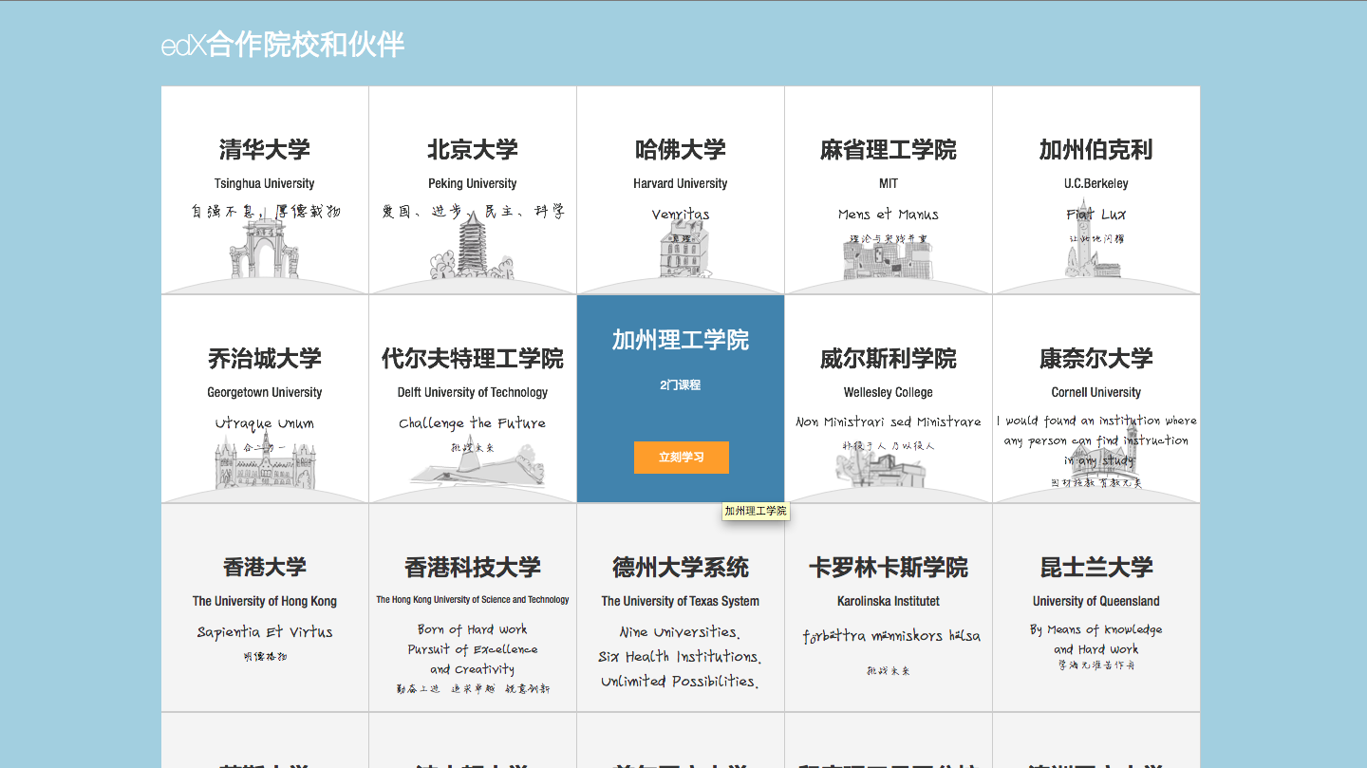Click the By Means of Knowledge motto line
The width and height of the screenshot is (1367, 768).
pos(1096,629)
